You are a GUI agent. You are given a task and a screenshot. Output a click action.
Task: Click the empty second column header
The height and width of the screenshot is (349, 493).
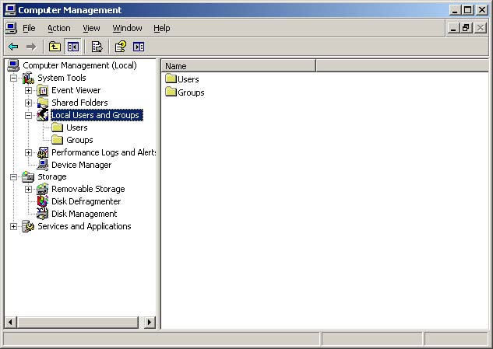[x=402, y=66]
